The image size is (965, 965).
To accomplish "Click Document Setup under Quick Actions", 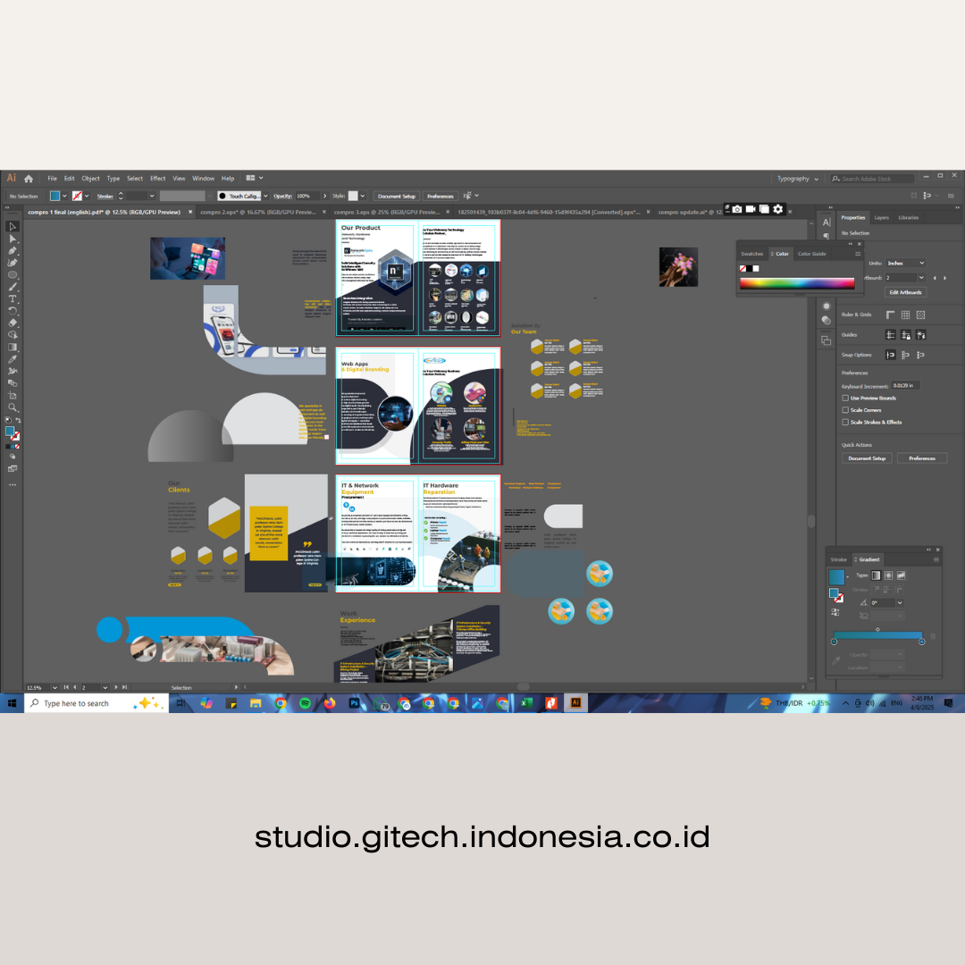I will coord(867,458).
